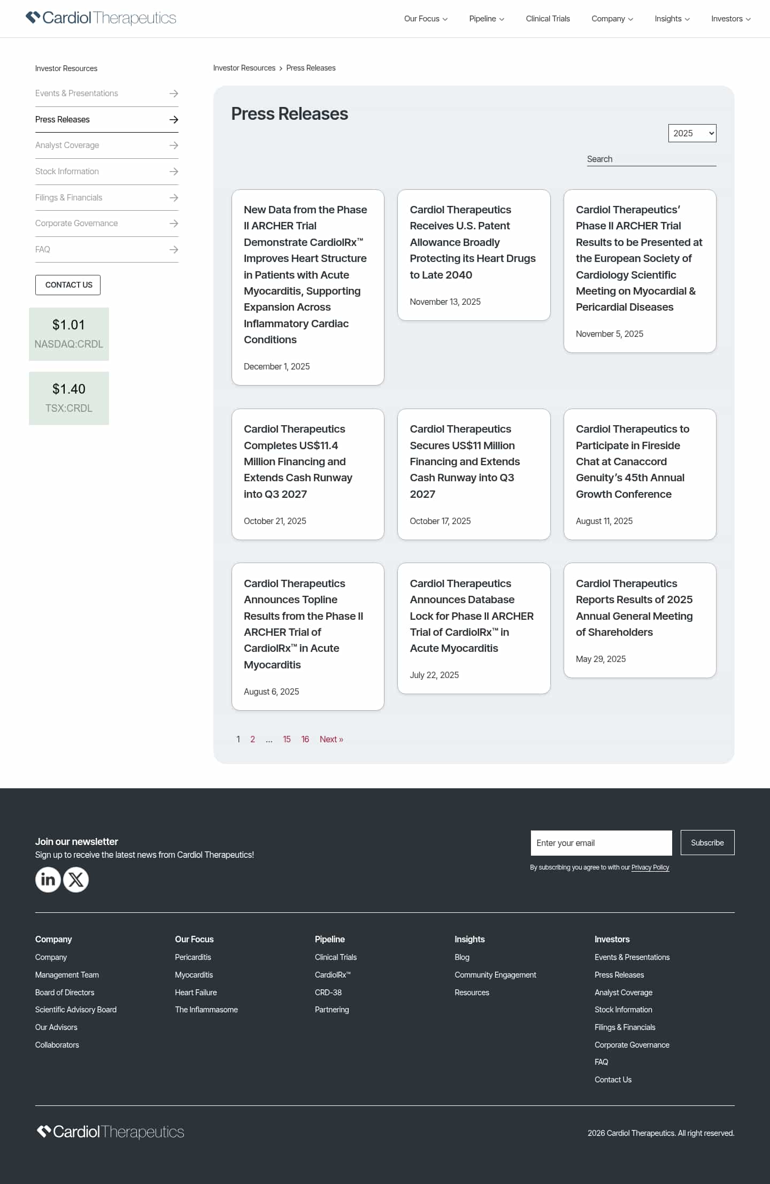Open the 2025 year filter dropdown

pyautogui.click(x=692, y=133)
